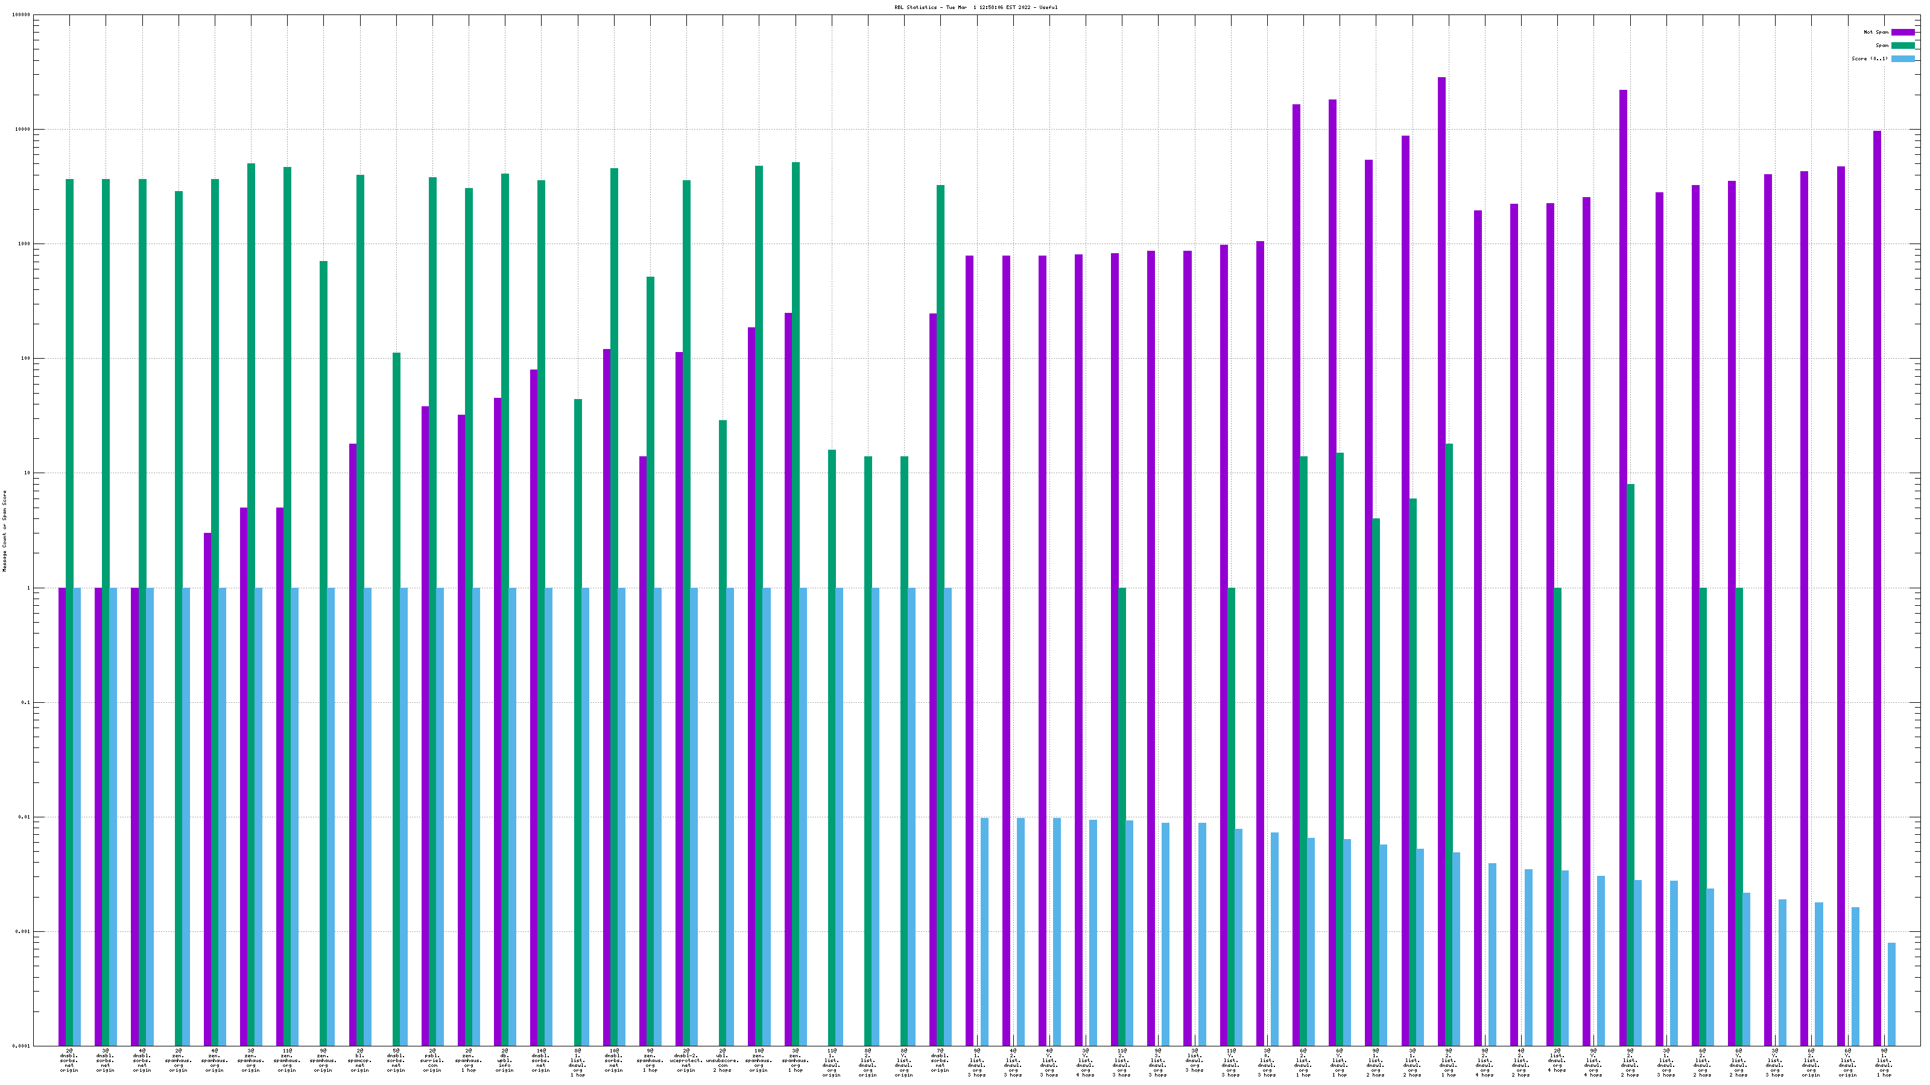Click the 'Score (0..1)' legend label text
The width and height of the screenshot is (1930, 1085).
[1869, 58]
